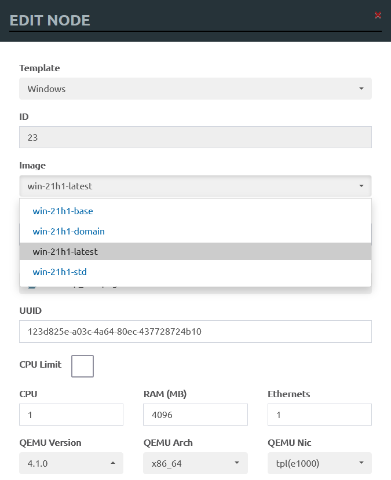Screen dimensions: 391x480
Task: Select win-21h1-base image option
Action: (63, 211)
